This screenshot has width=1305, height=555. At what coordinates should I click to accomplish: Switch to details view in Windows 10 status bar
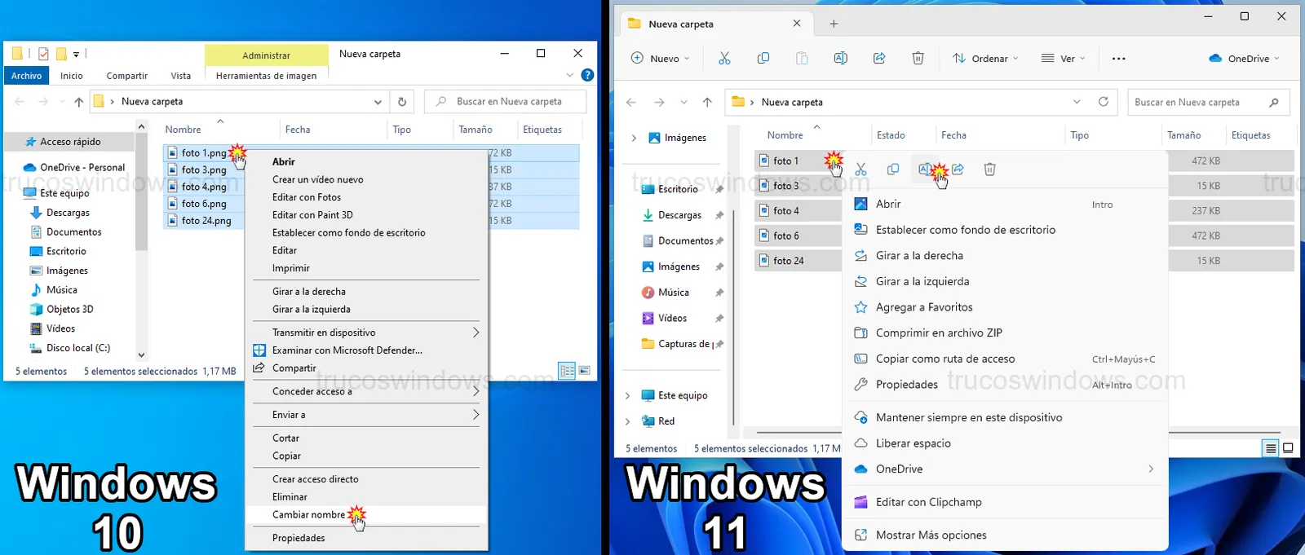[x=567, y=371]
